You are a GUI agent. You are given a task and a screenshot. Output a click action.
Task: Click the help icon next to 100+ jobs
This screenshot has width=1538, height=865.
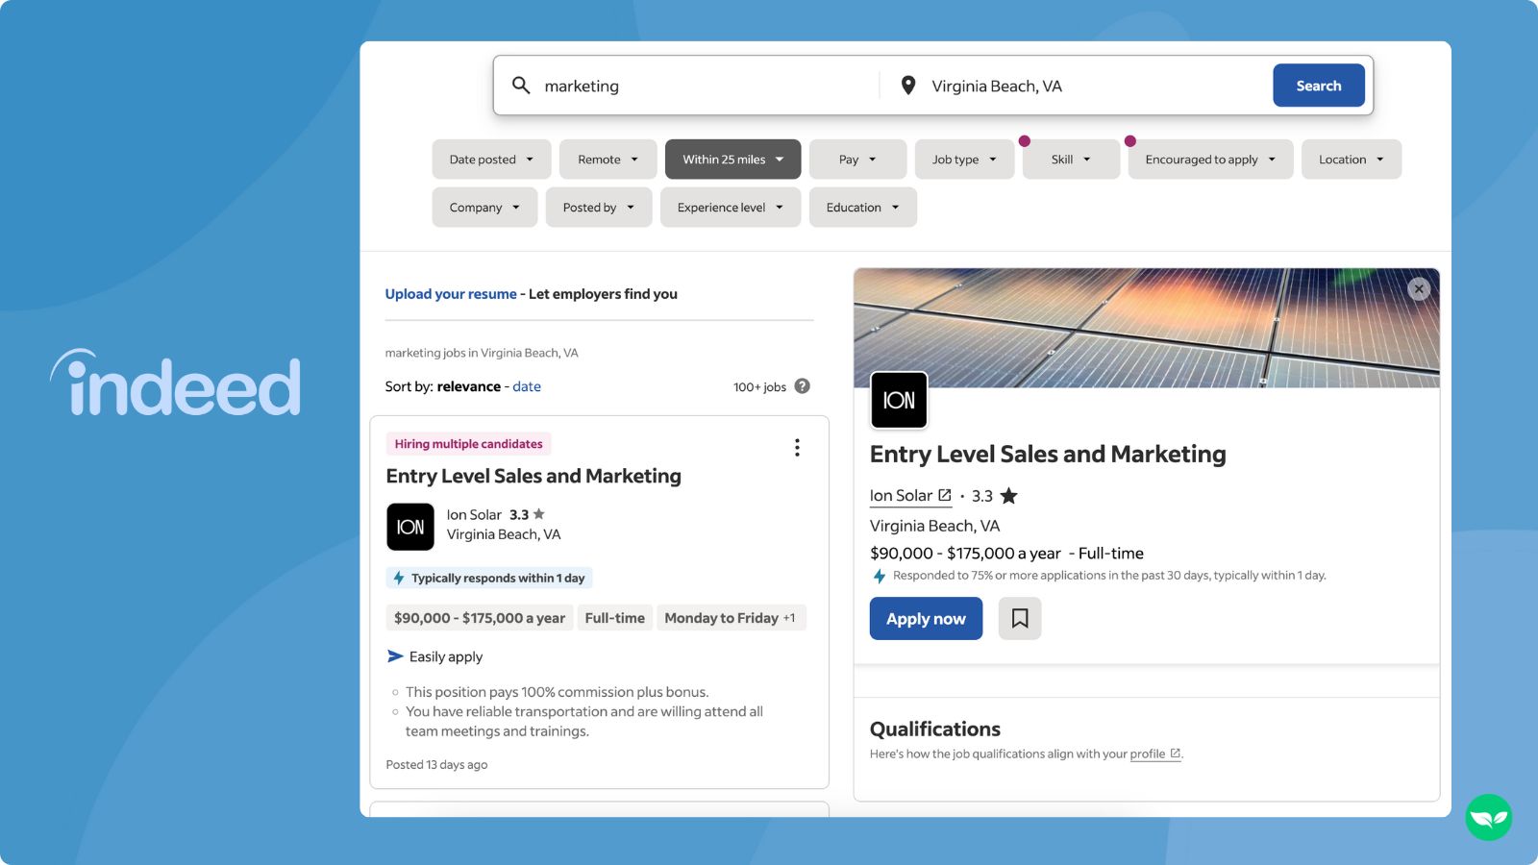(803, 386)
